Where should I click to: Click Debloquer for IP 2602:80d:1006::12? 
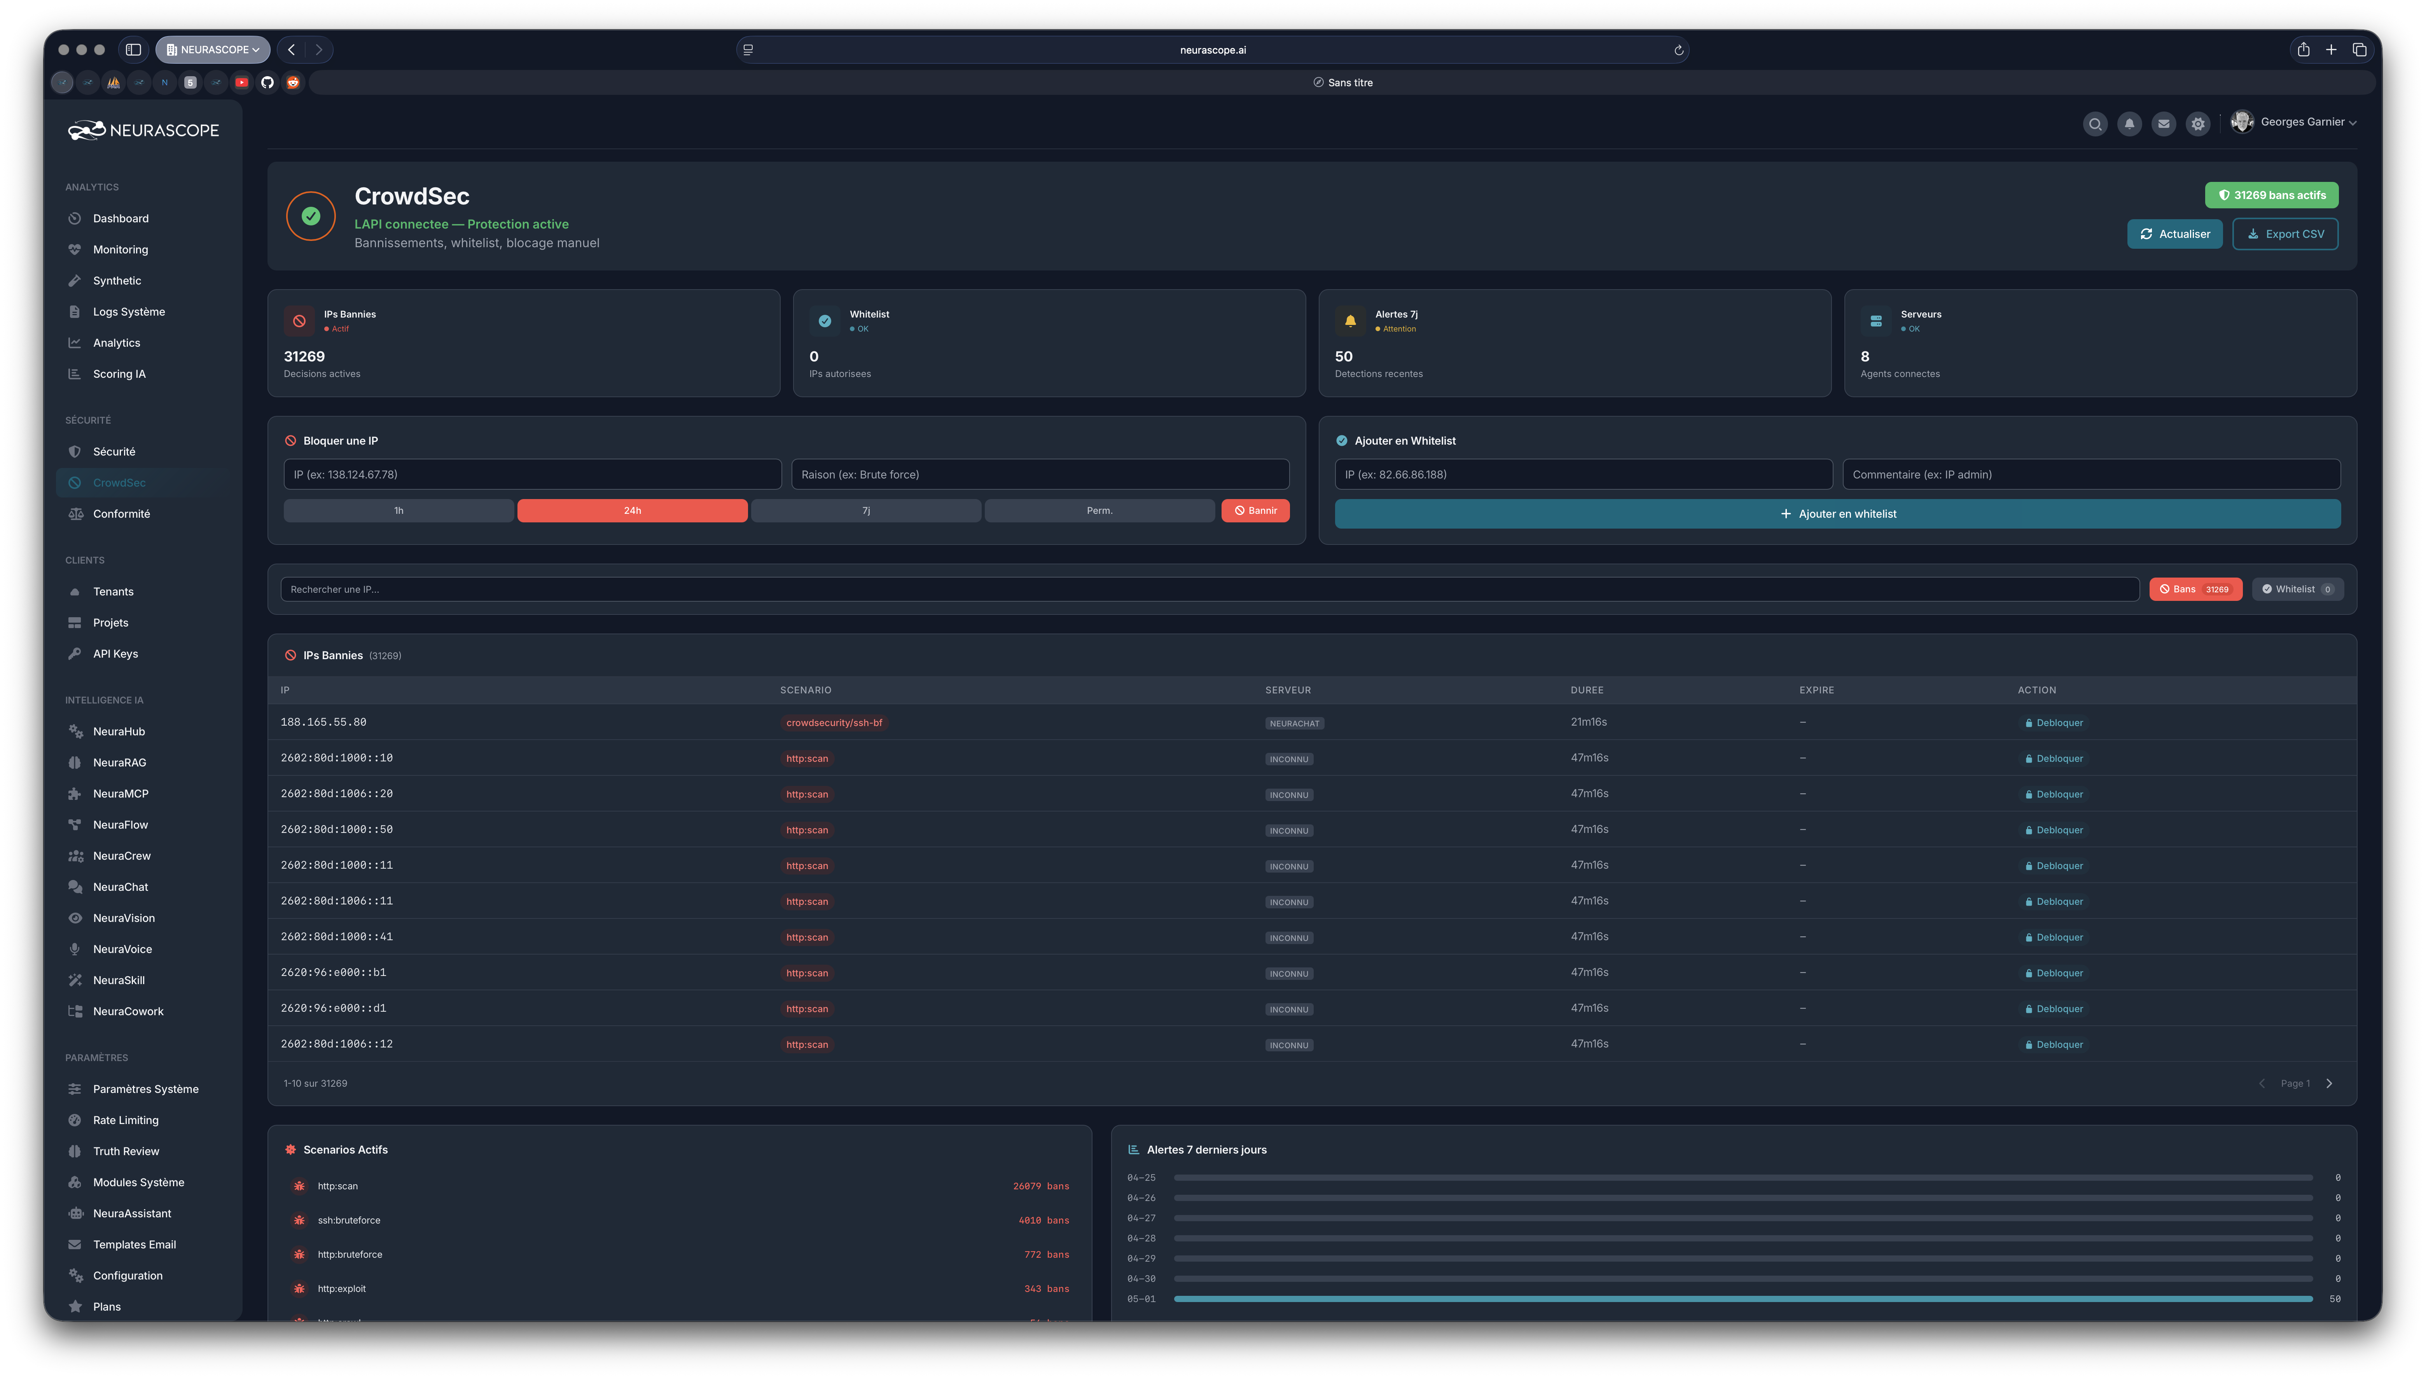pos(2054,1045)
